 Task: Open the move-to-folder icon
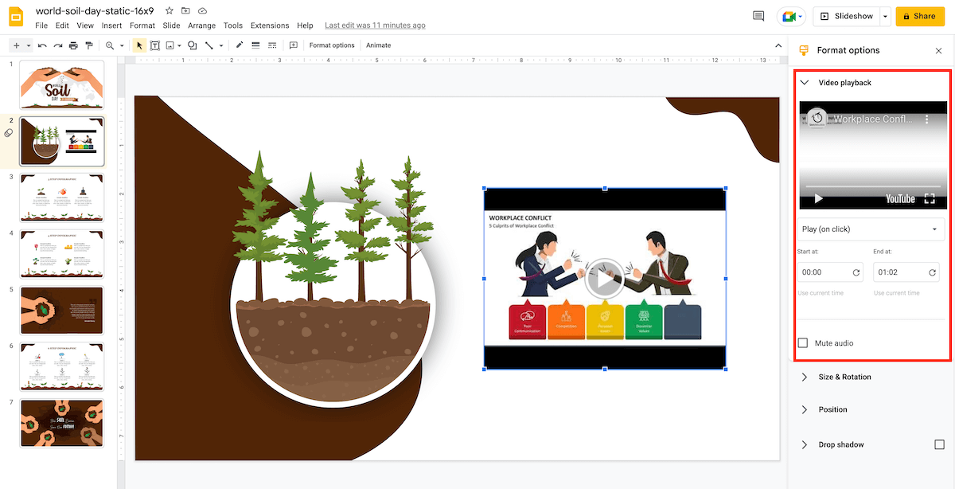click(x=185, y=11)
